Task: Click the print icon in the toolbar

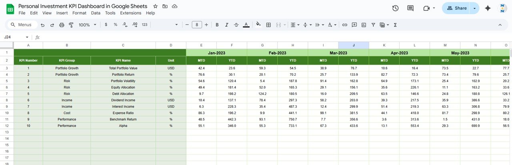Action: tap(62, 25)
